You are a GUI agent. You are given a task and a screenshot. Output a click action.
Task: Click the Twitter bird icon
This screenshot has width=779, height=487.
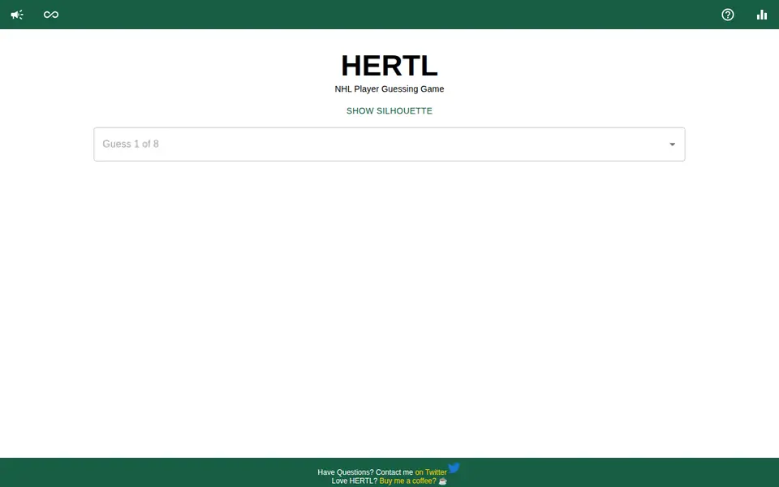[454, 468]
